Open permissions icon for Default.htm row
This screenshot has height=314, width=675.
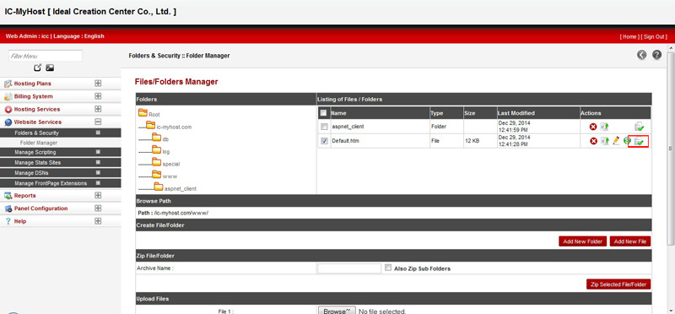[639, 141]
